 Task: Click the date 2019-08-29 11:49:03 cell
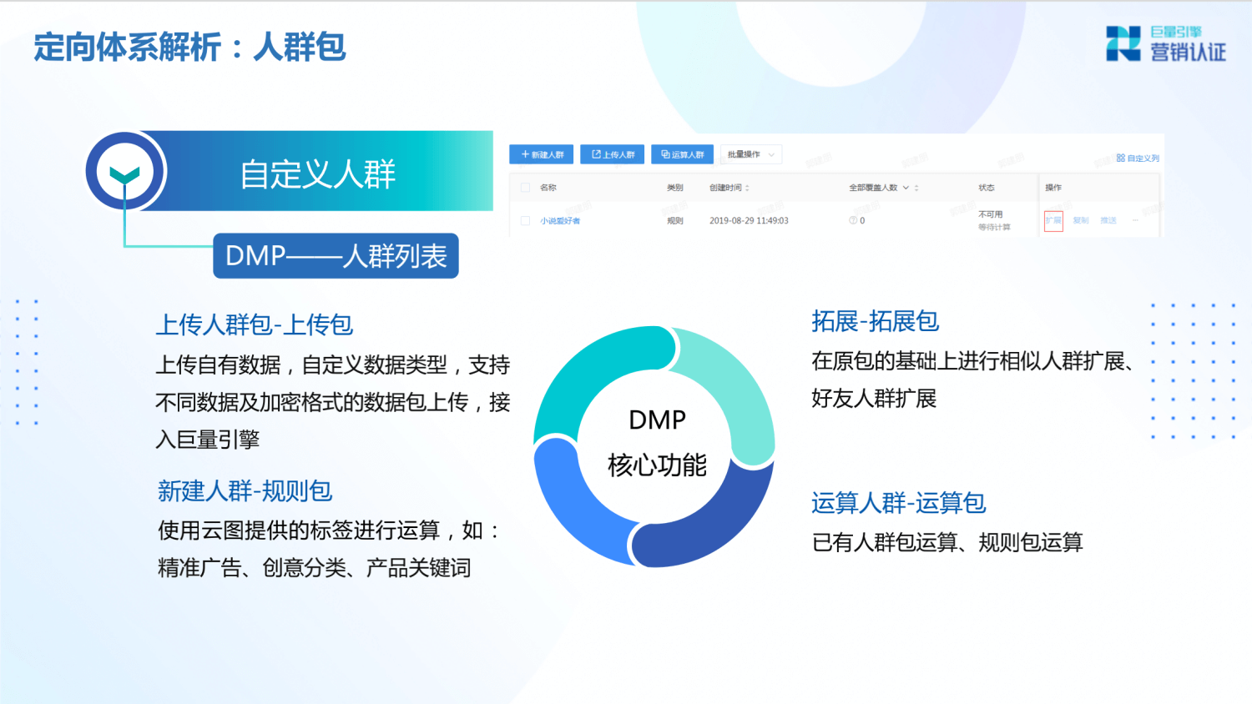pos(749,221)
